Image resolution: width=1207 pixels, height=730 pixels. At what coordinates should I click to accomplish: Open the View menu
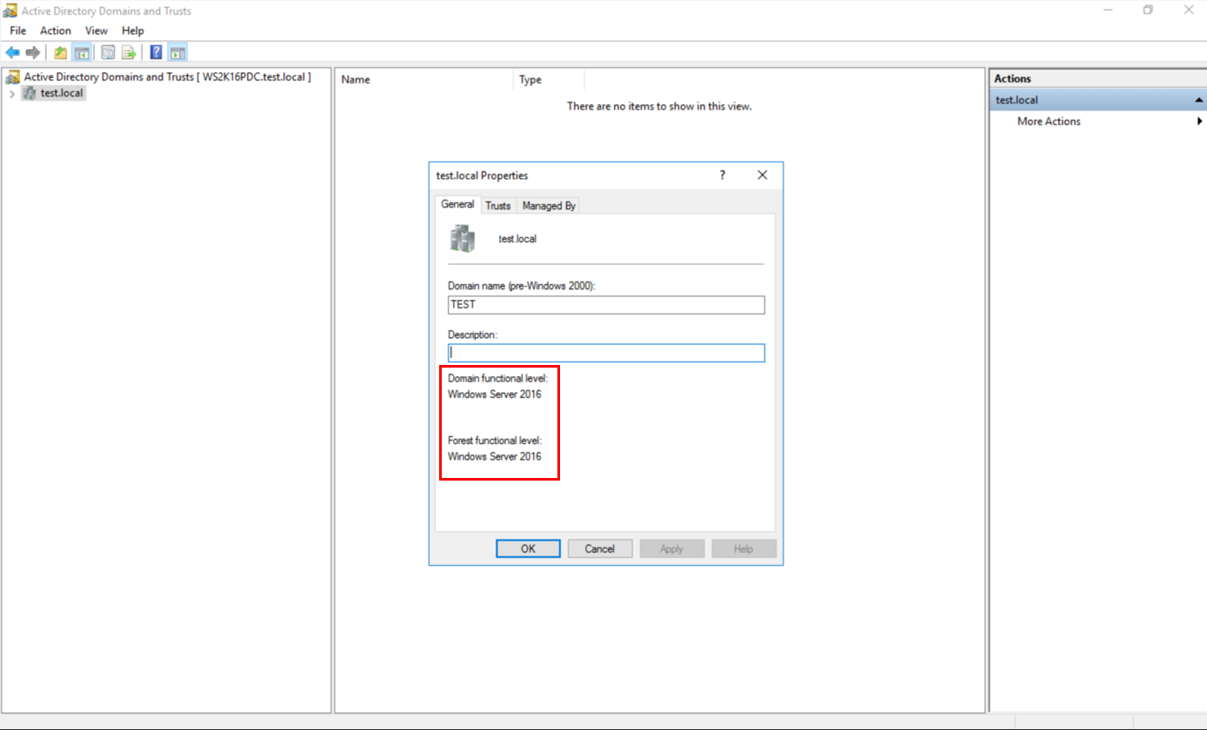(x=97, y=30)
